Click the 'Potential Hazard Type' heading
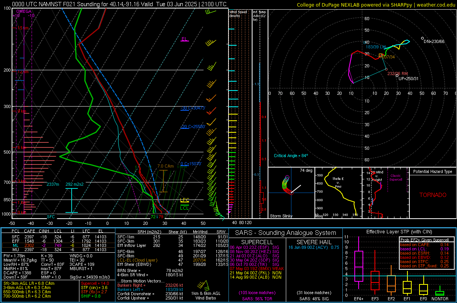457x303 pixels. pyautogui.click(x=433, y=171)
